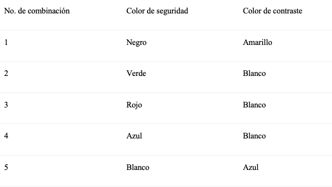Screen dimensions: 332x187
Task: Click 'Blanco' in the Rojo row
Action: point(254,105)
